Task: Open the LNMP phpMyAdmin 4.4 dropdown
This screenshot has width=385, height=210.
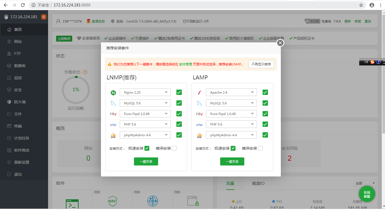Action: click(x=145, y=135)
